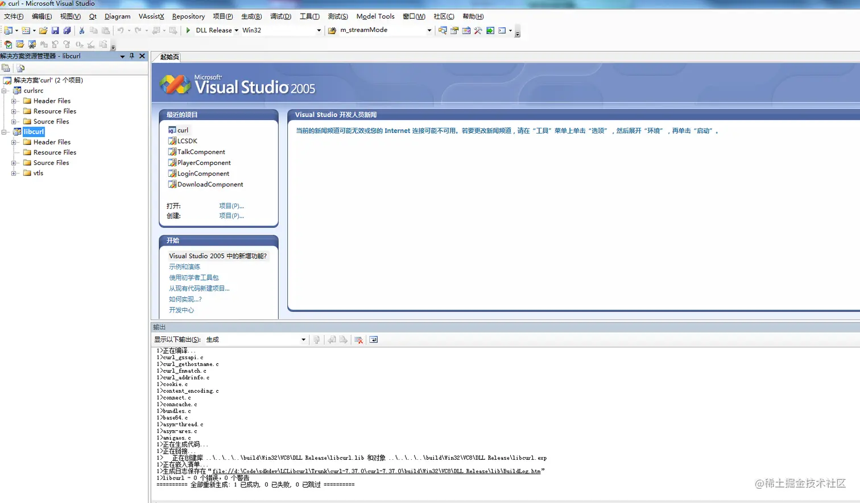Open the m_streamMode find combo box dropdown
The height and width of the screenshot is (503, 860).
(429, 30)
